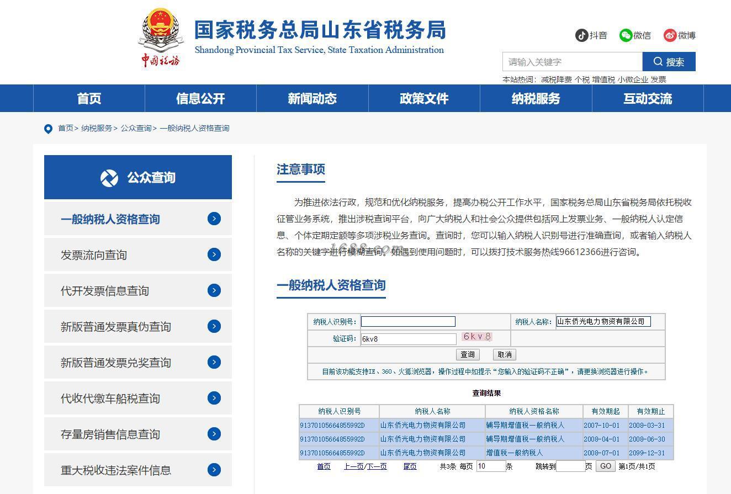
Task: Click hot keyword 发票
Action: click(658, 79)
